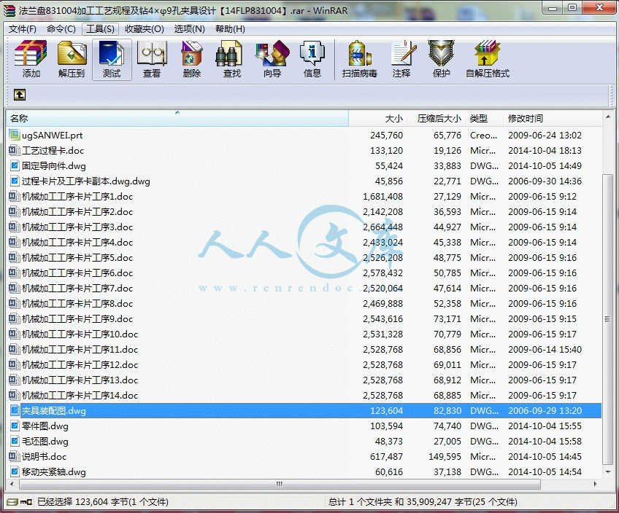Open the 帮助(H) menu
Screen dimensions: 619x513
coord(230,29)
